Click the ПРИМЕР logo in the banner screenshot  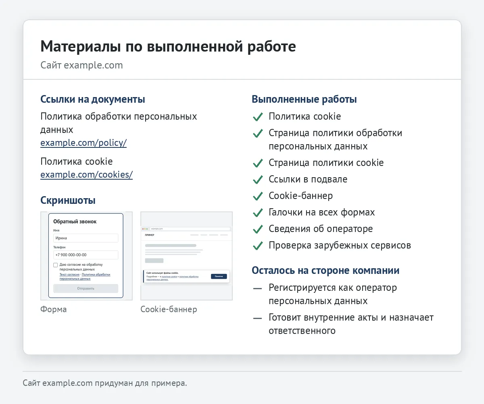[x=150, y=234]
